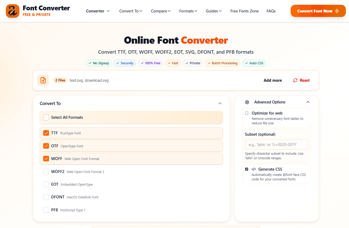349x228 pixels.
Task: Click the No Signup checkmark badge
Action: pos(99,63)
